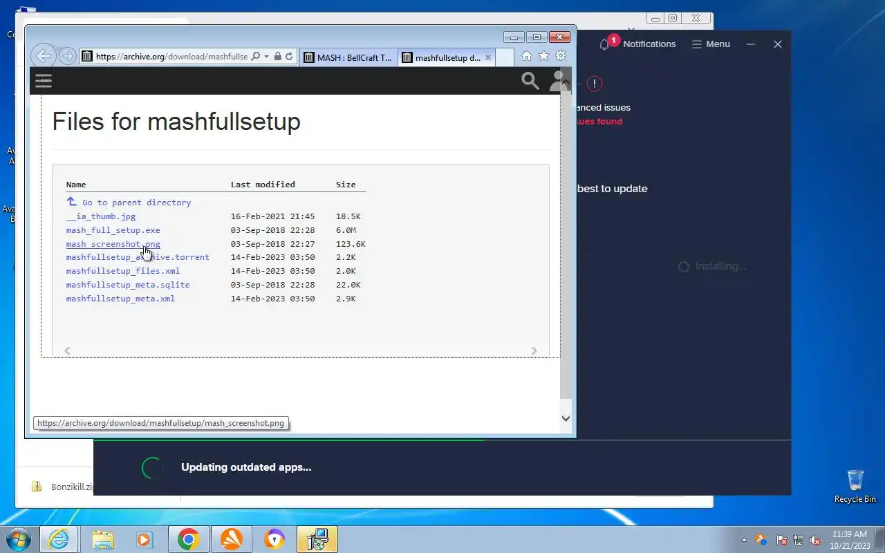Open mashfullsetup_files.xml link
The height and width of the screenshot is (553, 885).
coord(123,271)
